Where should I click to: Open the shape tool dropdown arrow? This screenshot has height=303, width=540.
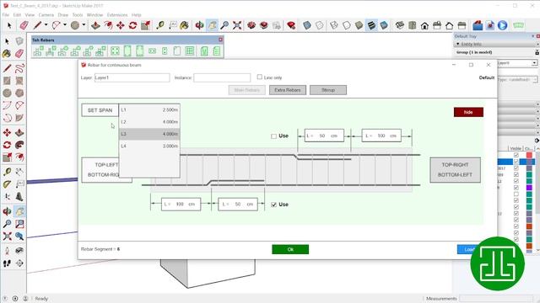(84, 25)
